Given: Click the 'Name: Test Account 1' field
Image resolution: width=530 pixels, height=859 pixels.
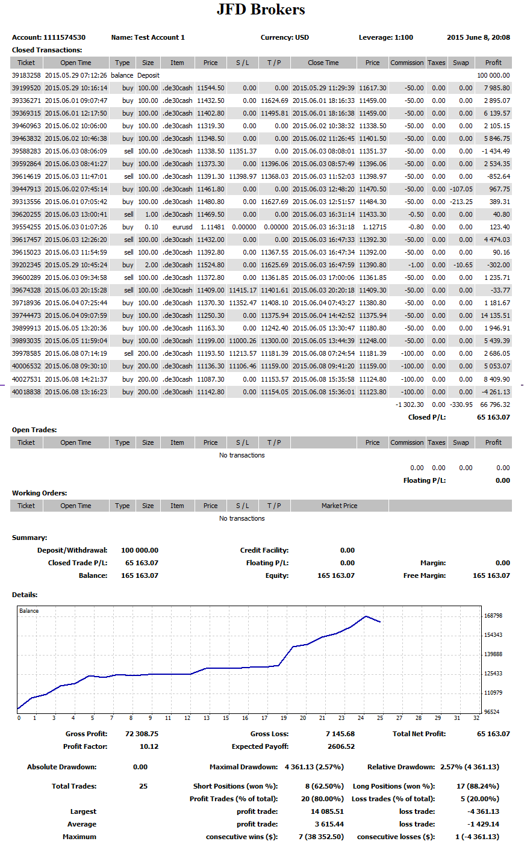Looking at the screenshot, I should pyautogui.click(x=148, y=37).
